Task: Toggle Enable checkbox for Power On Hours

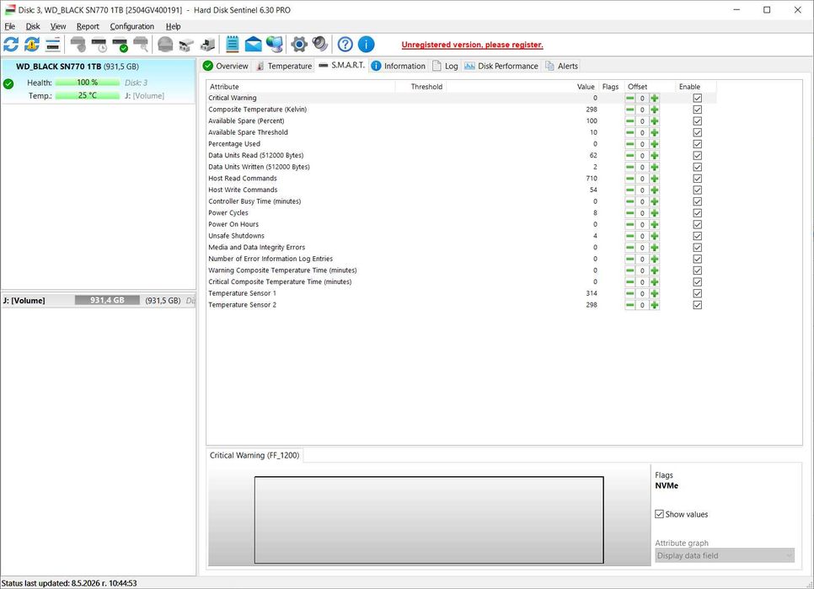Action: coord(697,224)
